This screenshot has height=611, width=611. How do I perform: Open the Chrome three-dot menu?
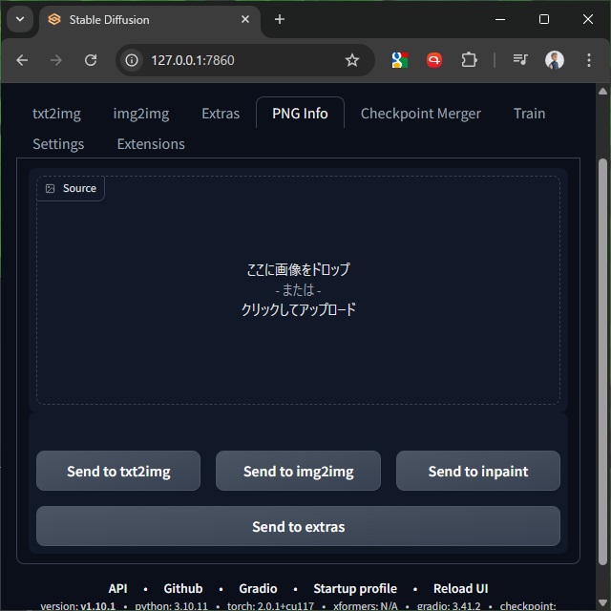588,60
